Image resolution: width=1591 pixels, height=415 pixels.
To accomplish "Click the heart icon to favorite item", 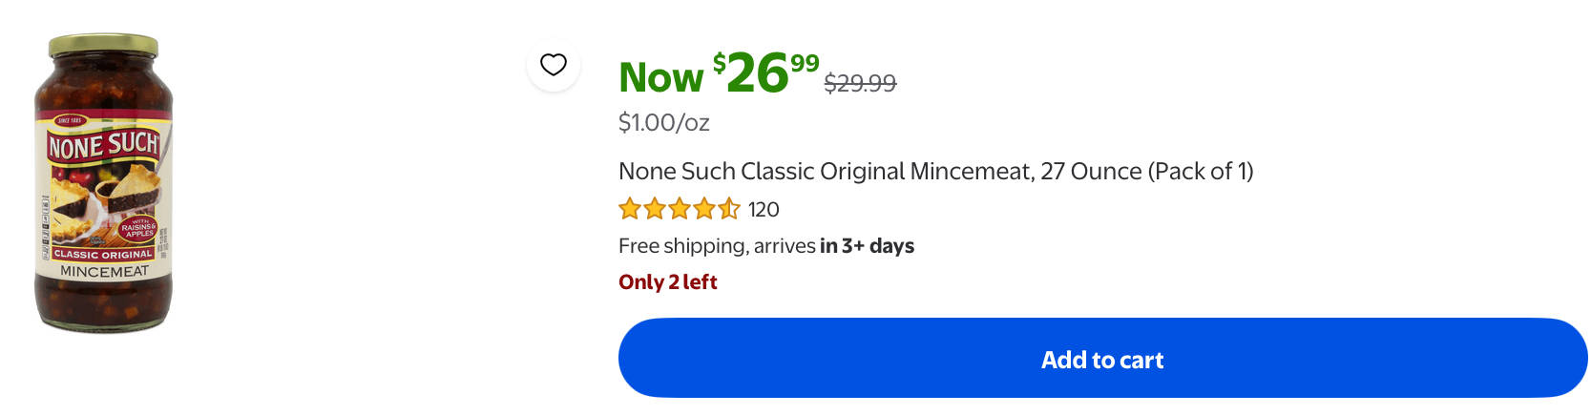I will 554,65.
